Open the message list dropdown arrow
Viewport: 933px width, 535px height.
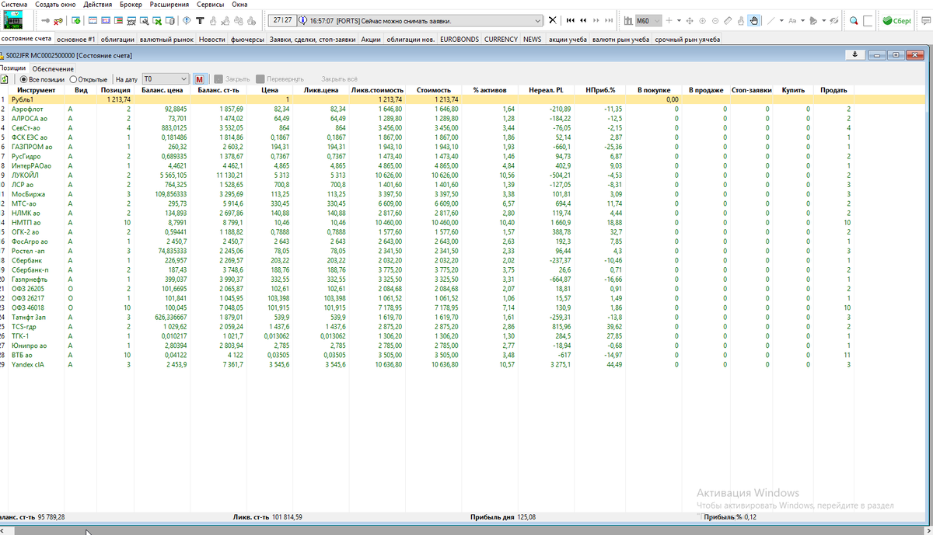click(x=537, y=20)
